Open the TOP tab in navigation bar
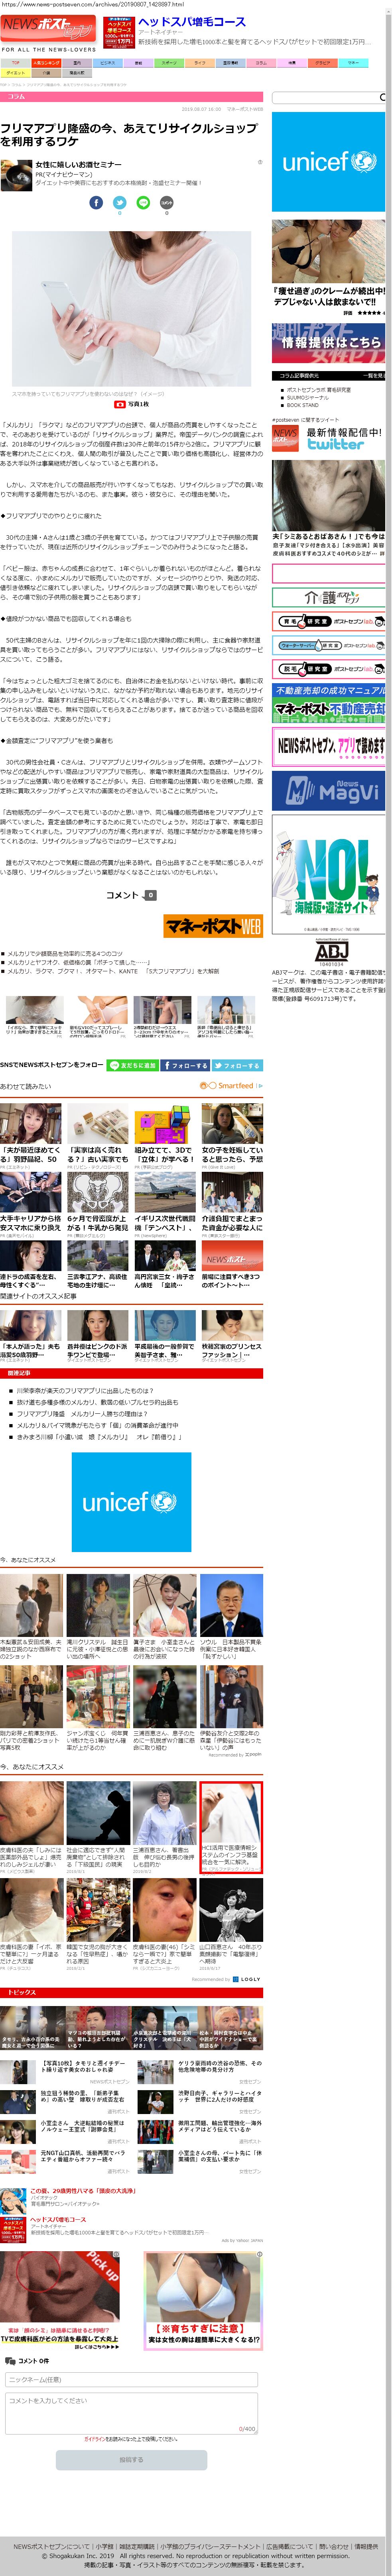This screenshot has height=2576, width=392. coord(15,62)
